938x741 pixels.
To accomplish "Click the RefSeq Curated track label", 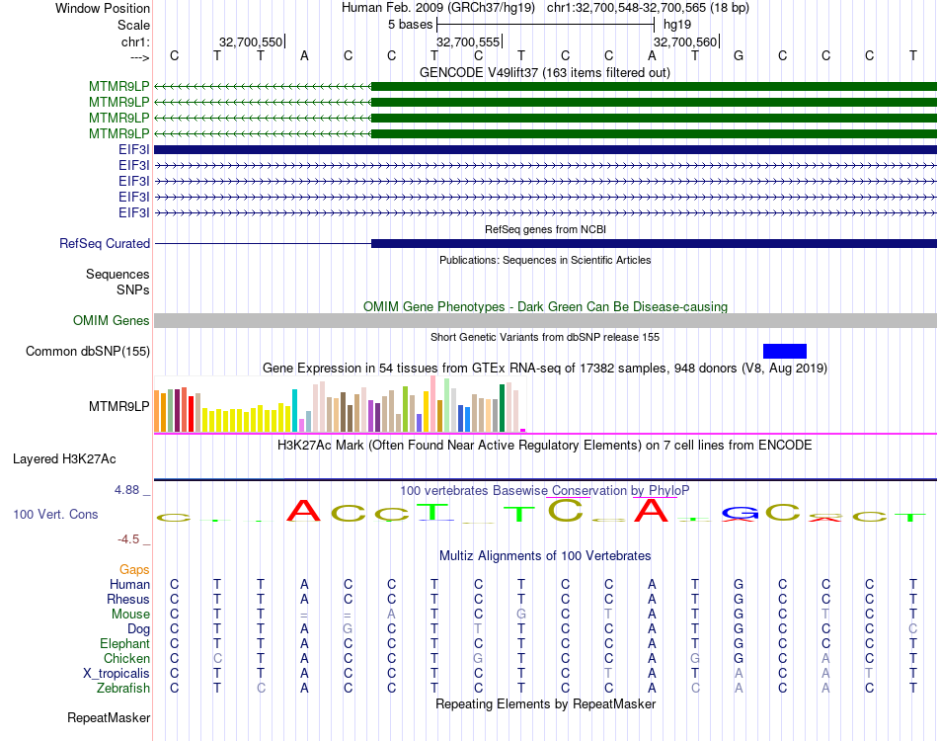I will point(104,244).
